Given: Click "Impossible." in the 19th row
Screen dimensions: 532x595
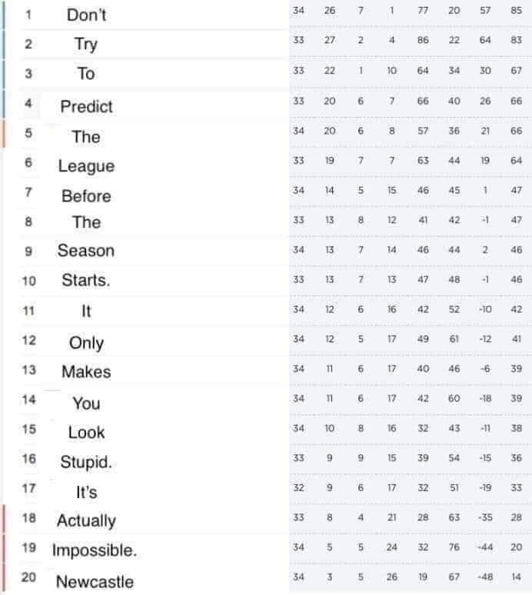Looking at the screenshot, I should [95, 550].
